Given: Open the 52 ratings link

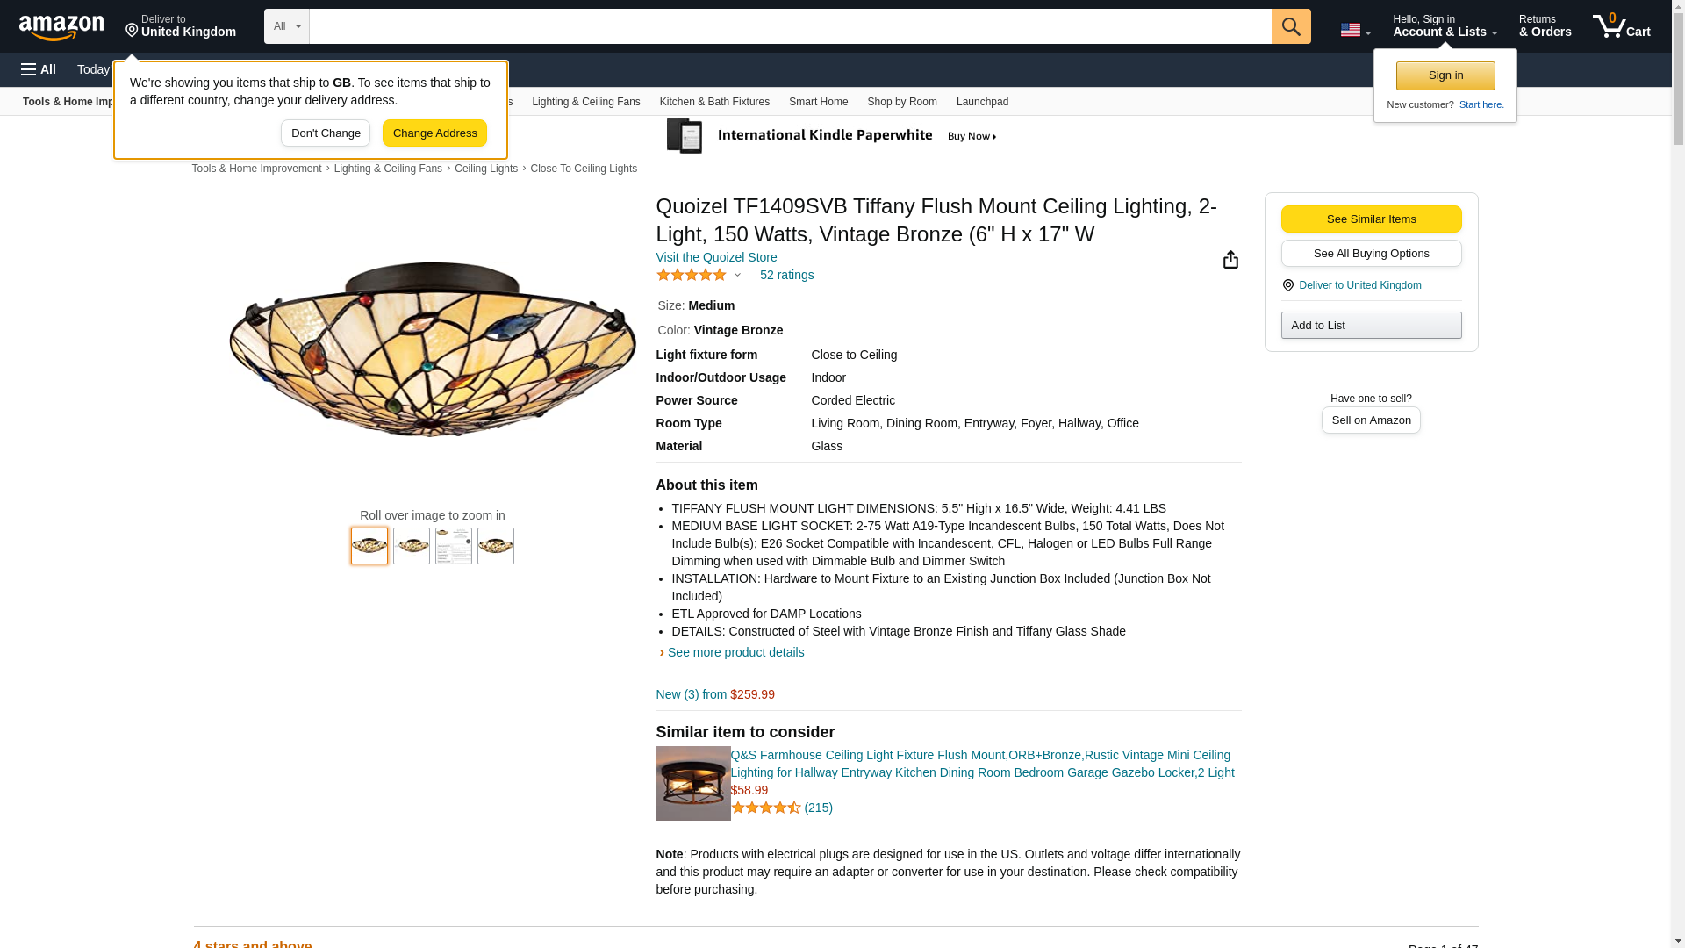Looking at the screenshot, I should tap(786, 276).
